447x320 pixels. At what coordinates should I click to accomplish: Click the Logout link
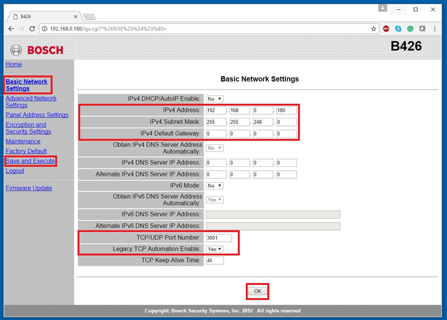[x=15, y=171]
